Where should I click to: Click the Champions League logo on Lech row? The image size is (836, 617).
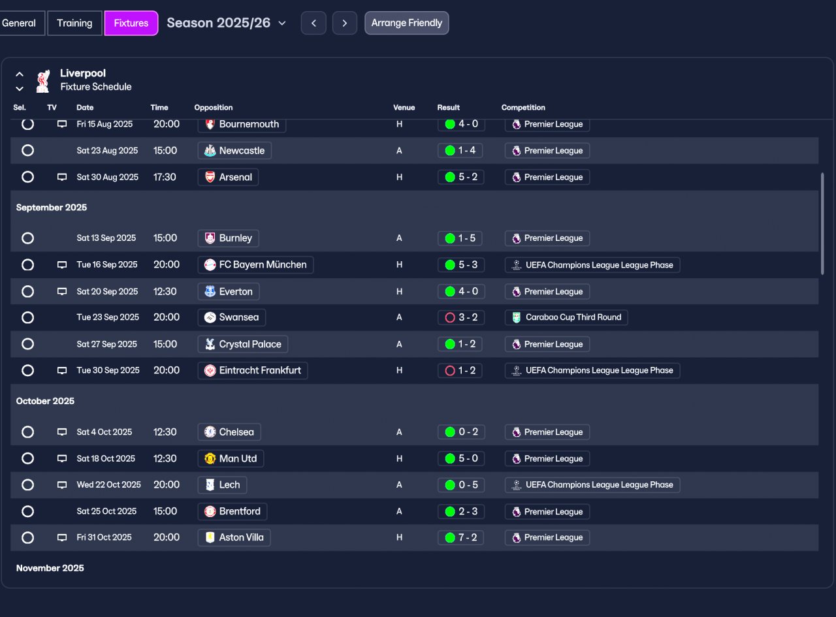(517, 485)
